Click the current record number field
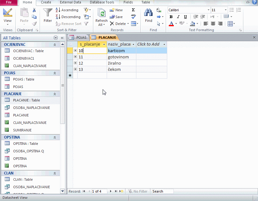This screenshot has width=258, height=201. click(x=99, y=191)
